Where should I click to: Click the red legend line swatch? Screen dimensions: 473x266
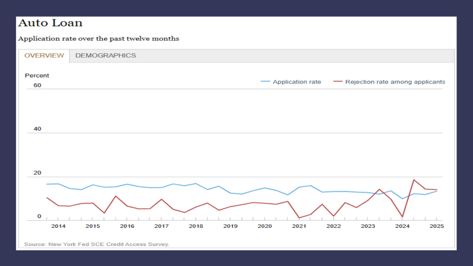[338, 82]
